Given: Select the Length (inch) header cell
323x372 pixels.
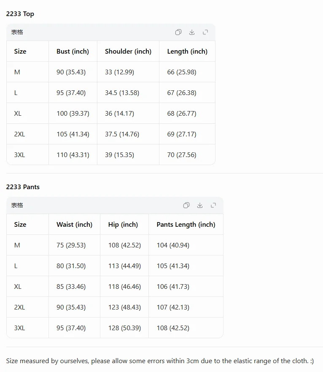Looking at the screenshot, I should pos(187,51).
